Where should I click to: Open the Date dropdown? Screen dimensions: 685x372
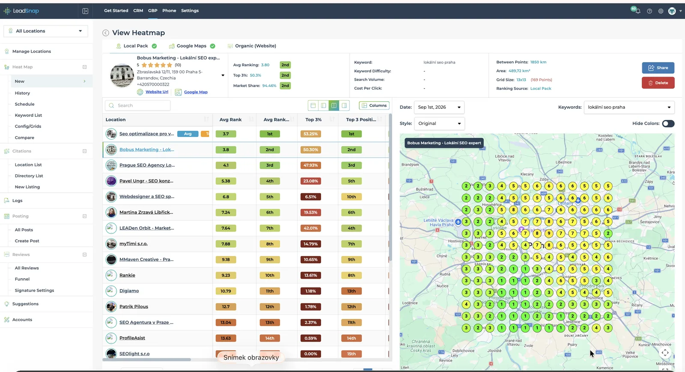(439, 107)
